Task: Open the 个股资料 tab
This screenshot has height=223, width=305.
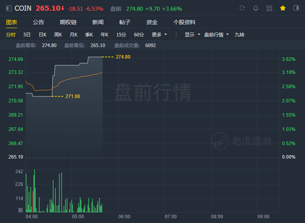Action: pos(184,22)
